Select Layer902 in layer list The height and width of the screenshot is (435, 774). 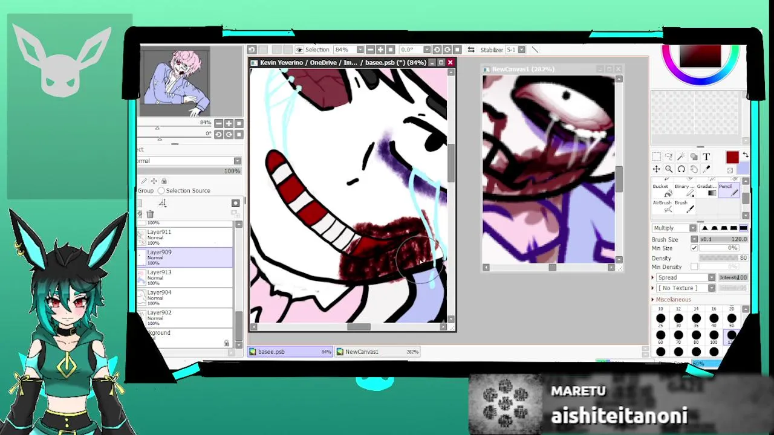[x=186, y=318]
